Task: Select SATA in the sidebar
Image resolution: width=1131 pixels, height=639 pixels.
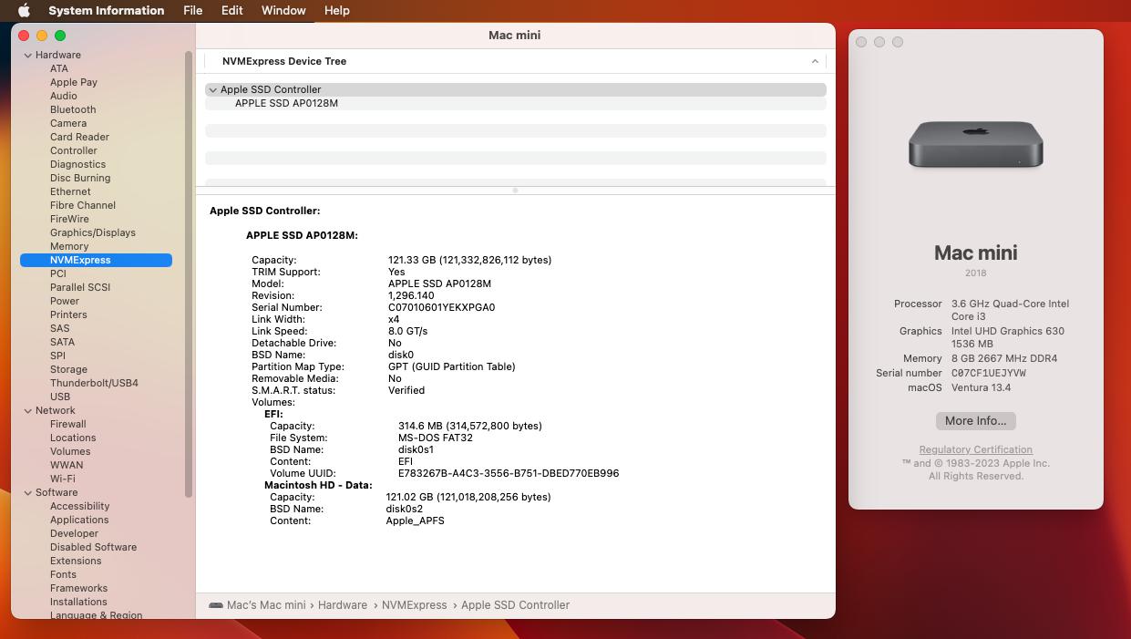Action: [x=63, y=342]
